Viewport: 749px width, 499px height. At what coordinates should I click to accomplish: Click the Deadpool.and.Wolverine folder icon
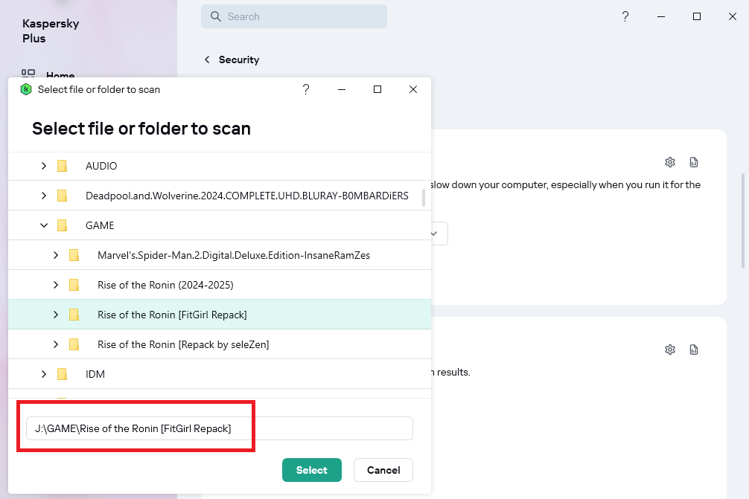pyautogui.click(x=62, y=196)
